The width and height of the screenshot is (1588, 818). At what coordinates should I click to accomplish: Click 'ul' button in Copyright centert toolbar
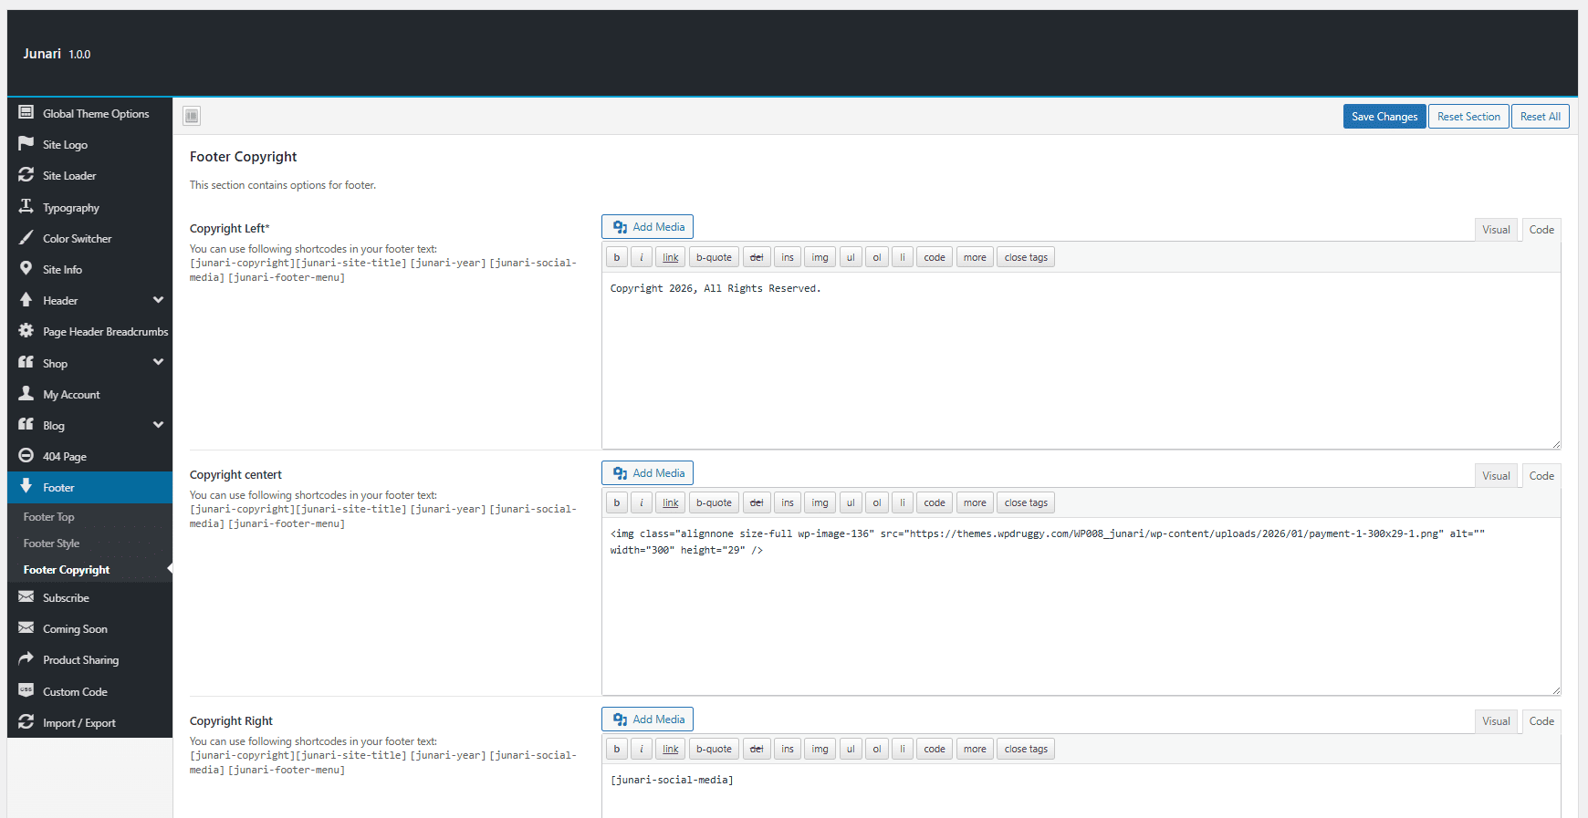851,502
